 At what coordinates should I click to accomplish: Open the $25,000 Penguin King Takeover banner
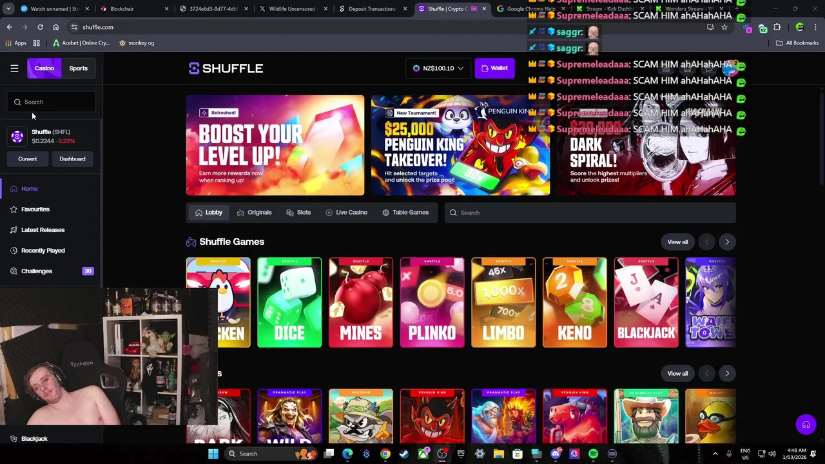pos(460,145)
